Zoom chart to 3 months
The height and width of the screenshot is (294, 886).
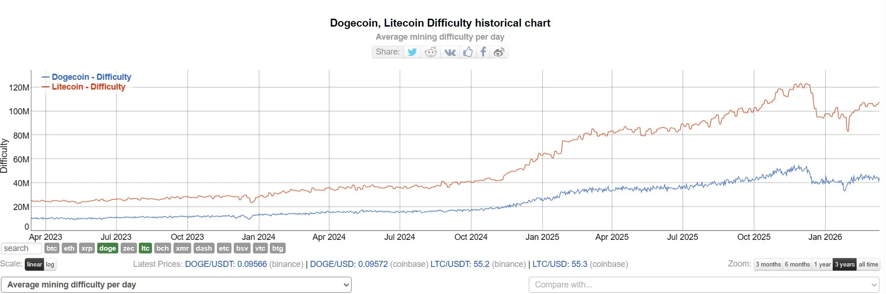(768, 264)
